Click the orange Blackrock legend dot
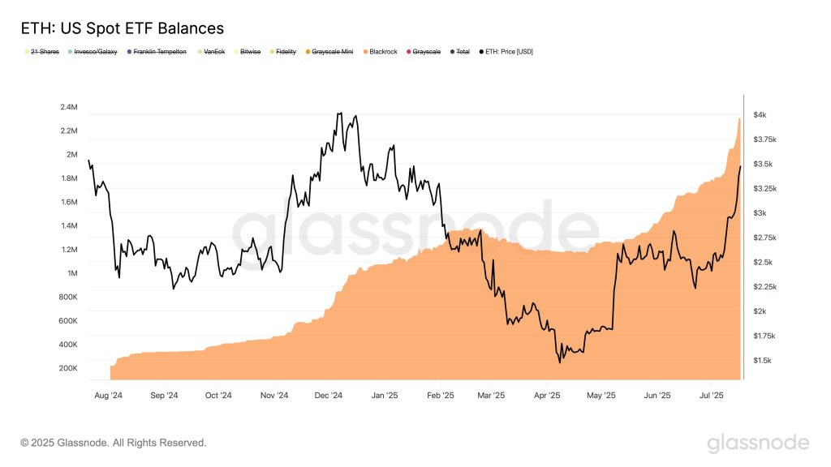 coord(364,51)
